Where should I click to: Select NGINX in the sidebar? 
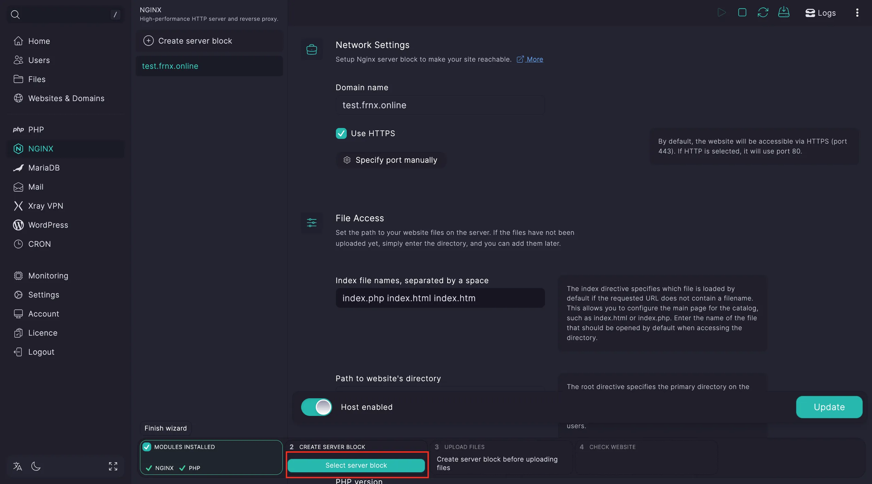(x=66, y=149)
